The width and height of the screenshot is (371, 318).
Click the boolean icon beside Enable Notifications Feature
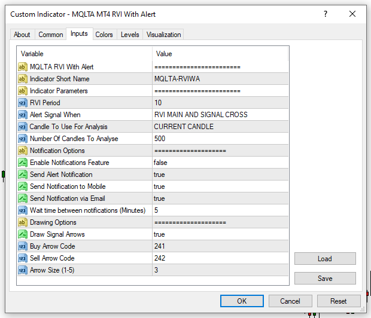click(x=23, y=163)
